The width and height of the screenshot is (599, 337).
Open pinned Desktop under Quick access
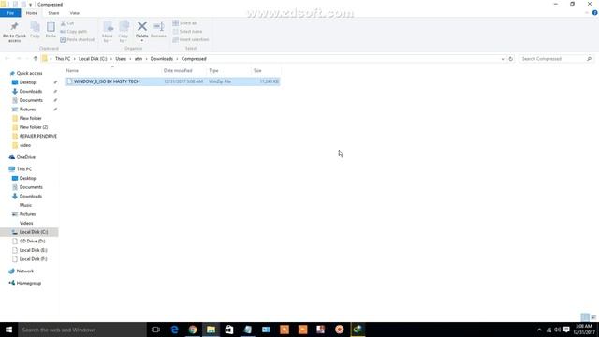27,82
